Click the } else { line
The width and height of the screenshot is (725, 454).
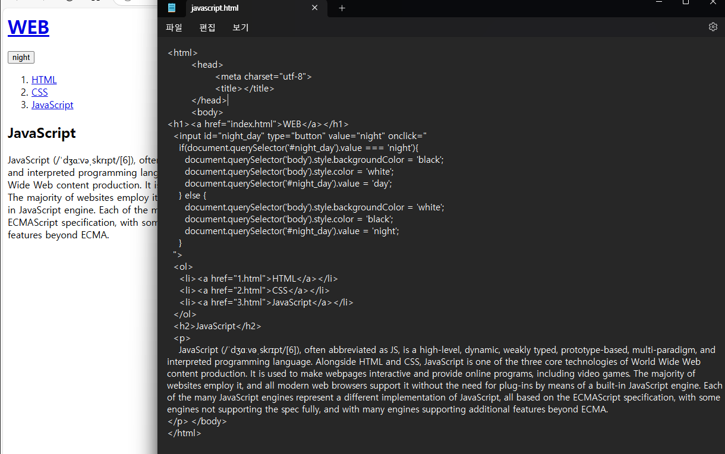[x=194, y=196]
